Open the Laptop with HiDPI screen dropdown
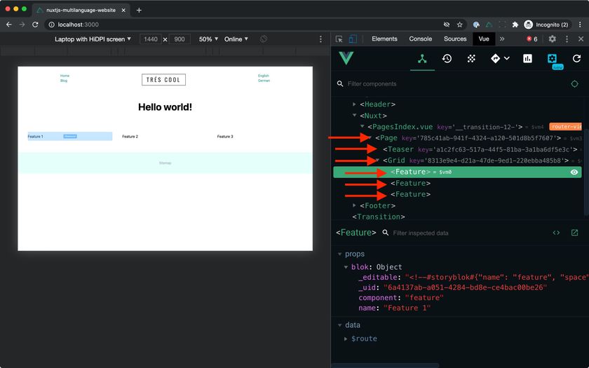 (93, 39)
